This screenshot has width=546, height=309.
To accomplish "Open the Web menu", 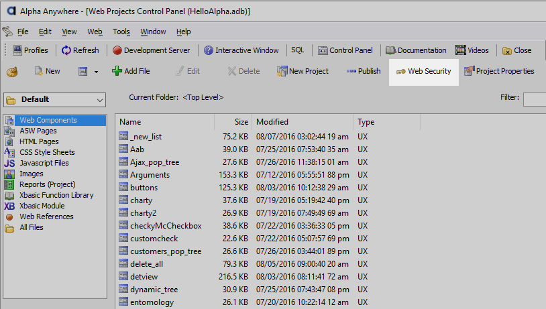I will click(95, 32).
